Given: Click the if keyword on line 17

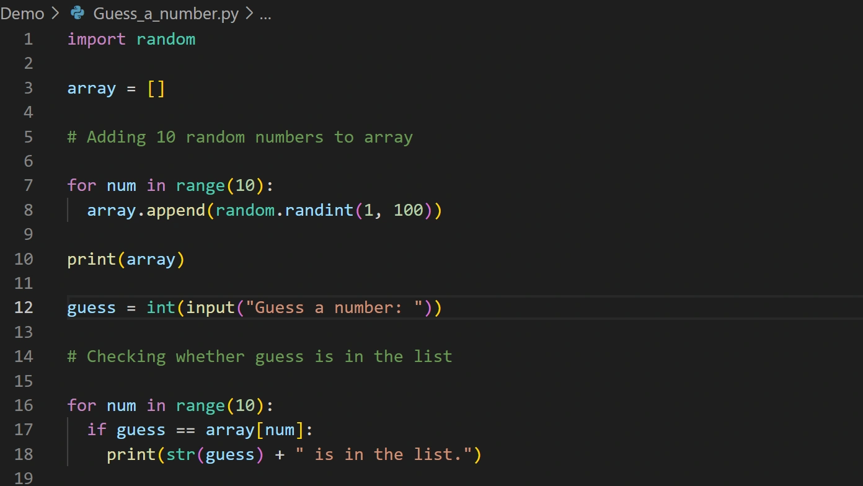Looking at the screenshot, I should point(97,430).
